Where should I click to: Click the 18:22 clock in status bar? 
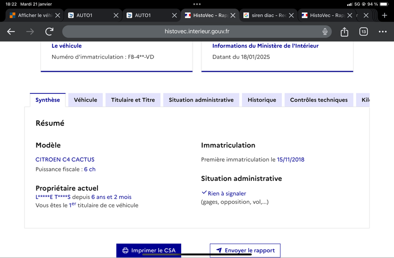pyautogui.click(x=11, y=4)
